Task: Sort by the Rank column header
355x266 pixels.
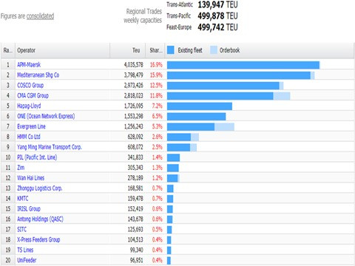Action: (x=8, y=50)
